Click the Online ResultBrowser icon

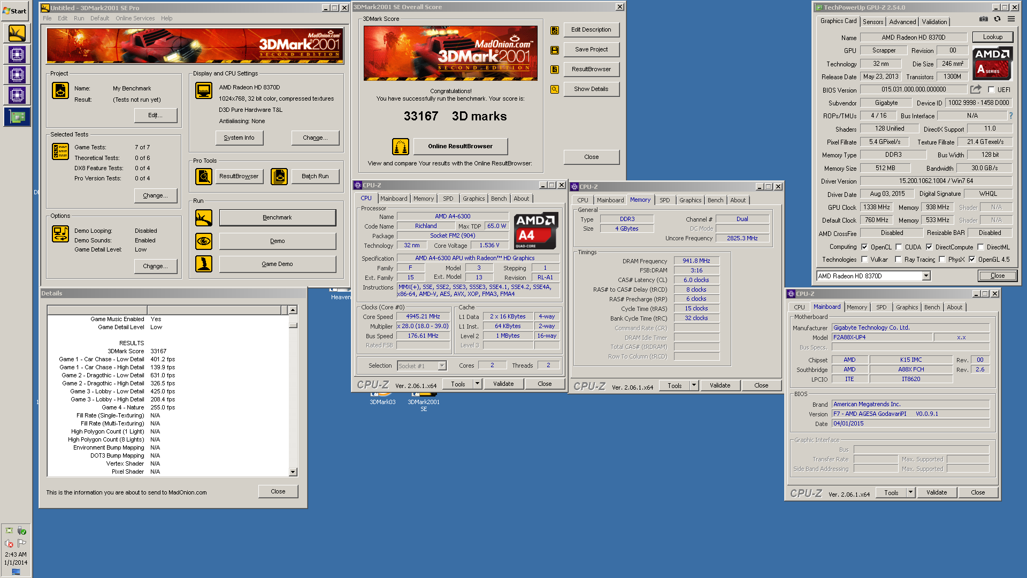(x=400, y=146)
